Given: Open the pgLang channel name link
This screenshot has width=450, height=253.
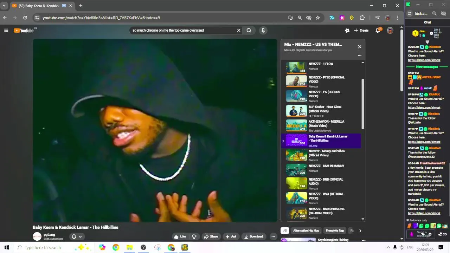Looking at the screenshot, I should (49, 234).
